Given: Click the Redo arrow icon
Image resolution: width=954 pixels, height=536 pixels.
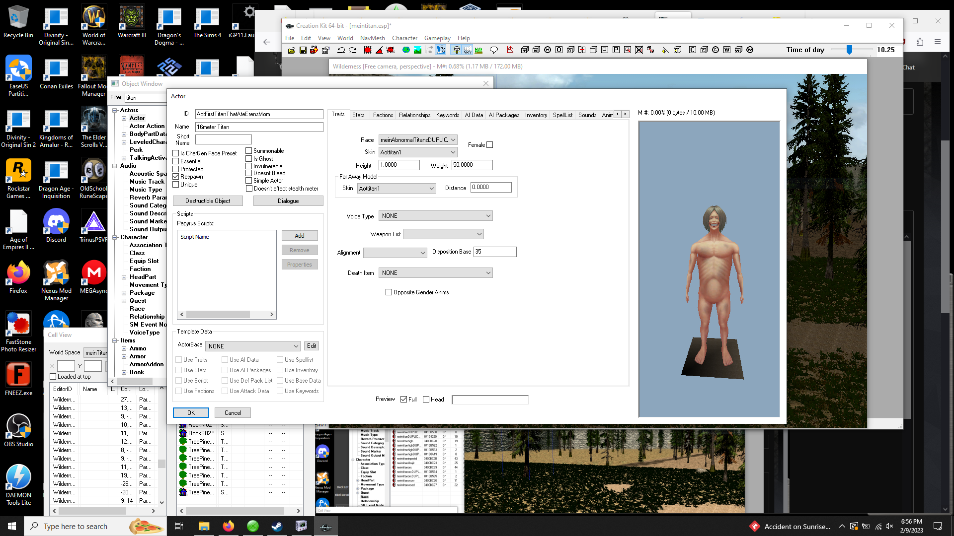Looking at the screenshot, I should [353, 50].
